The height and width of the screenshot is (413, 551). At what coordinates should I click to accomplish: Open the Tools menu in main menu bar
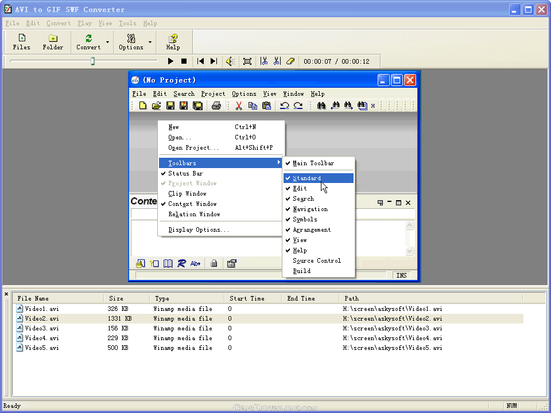click(127, 23)
